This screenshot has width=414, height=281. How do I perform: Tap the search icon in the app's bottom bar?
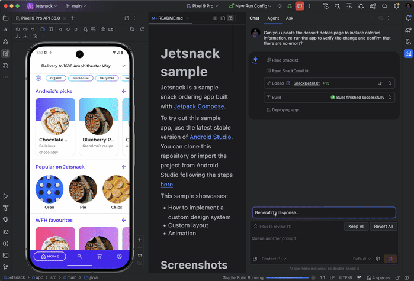click(x=79, y=256)
